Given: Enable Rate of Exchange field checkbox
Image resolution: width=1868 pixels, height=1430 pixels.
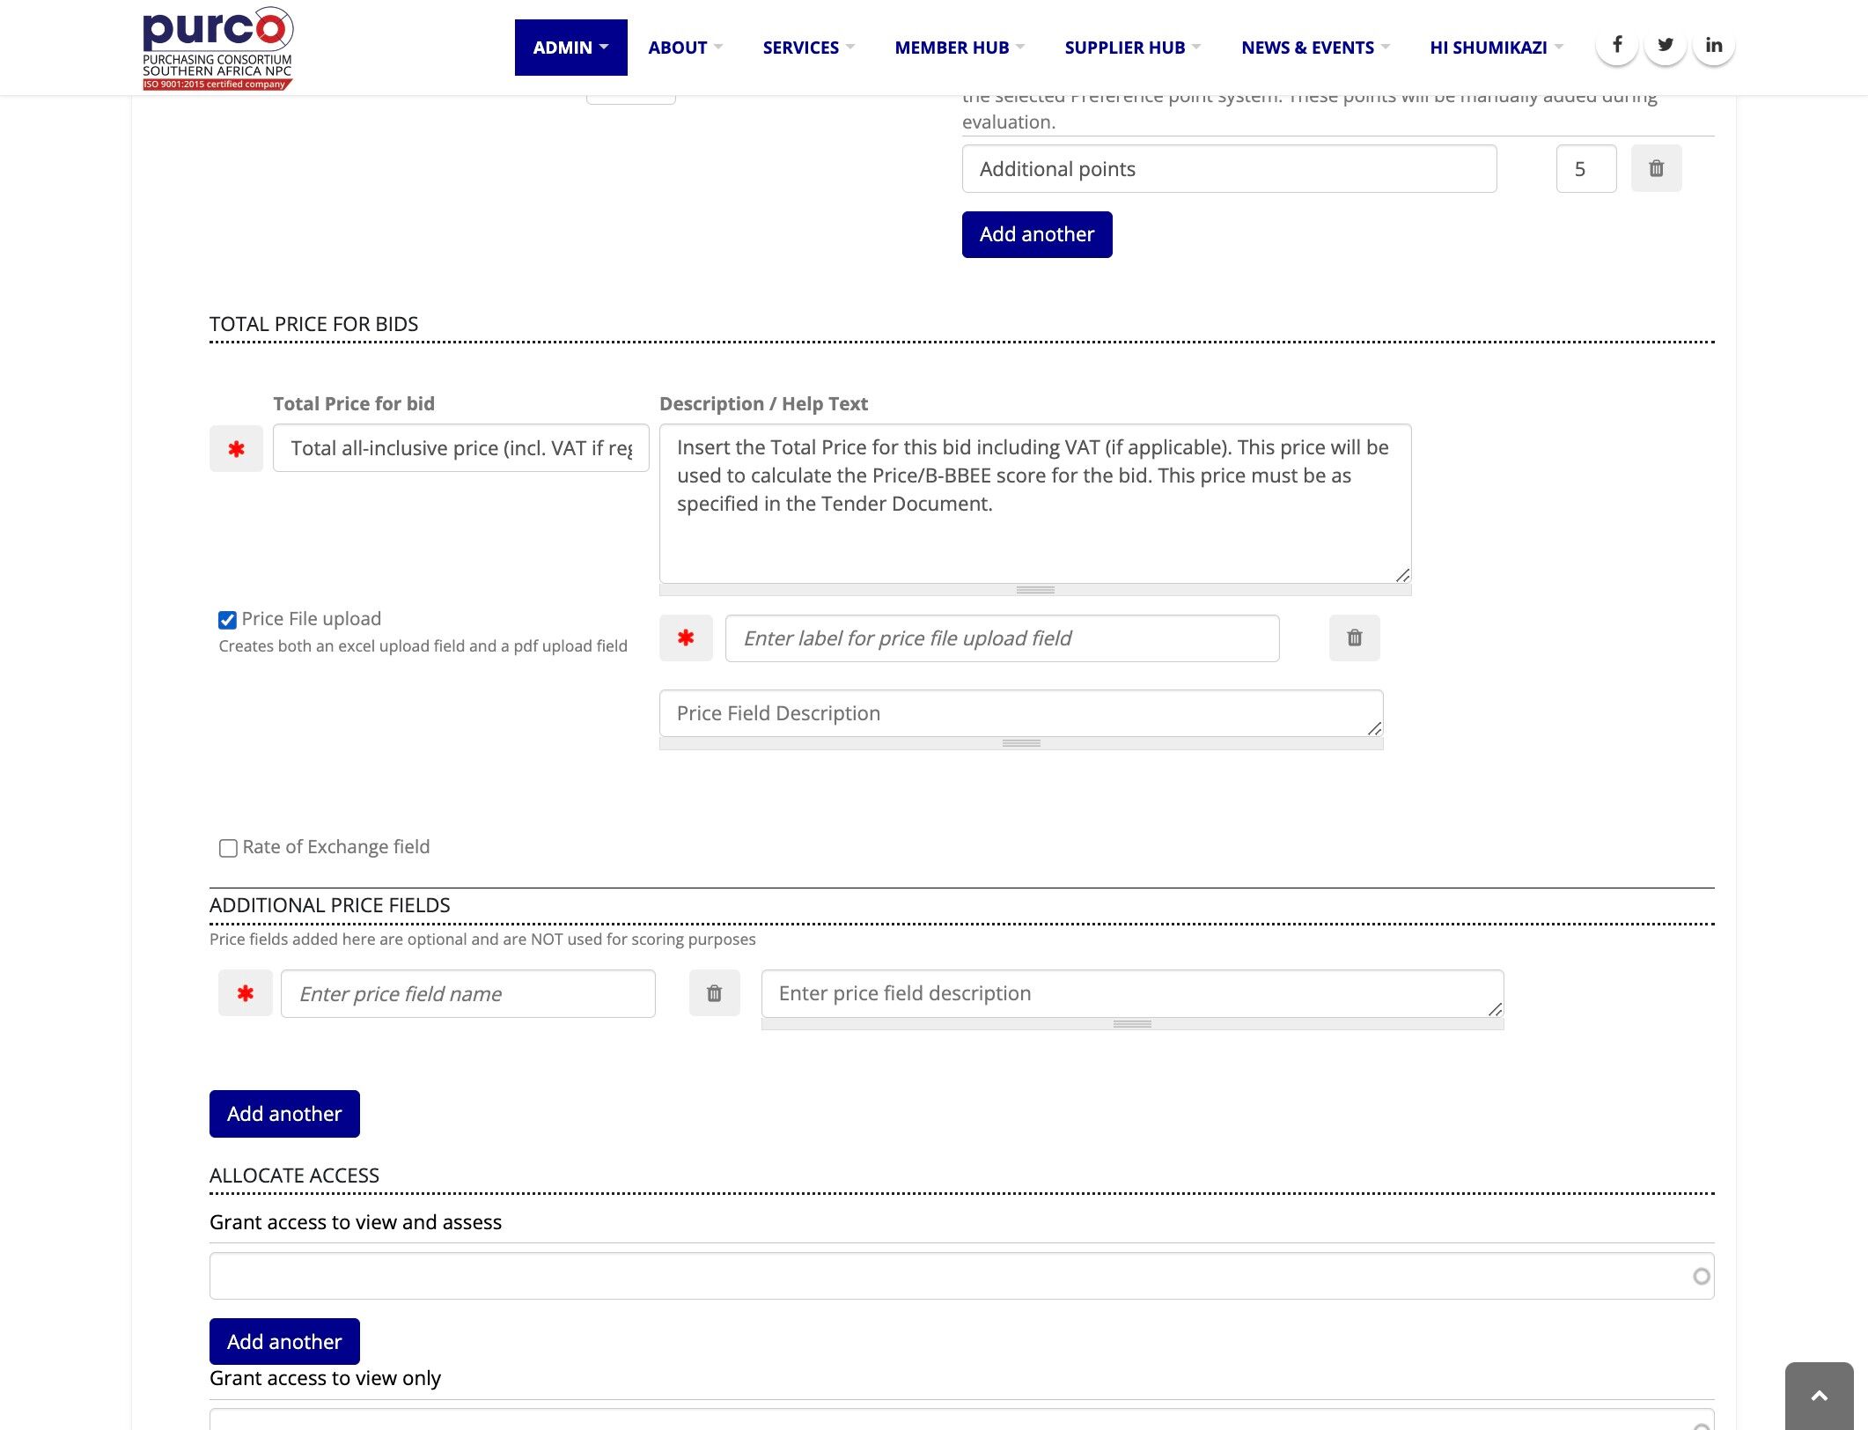Looking at the screenshot, I should 228,848.
